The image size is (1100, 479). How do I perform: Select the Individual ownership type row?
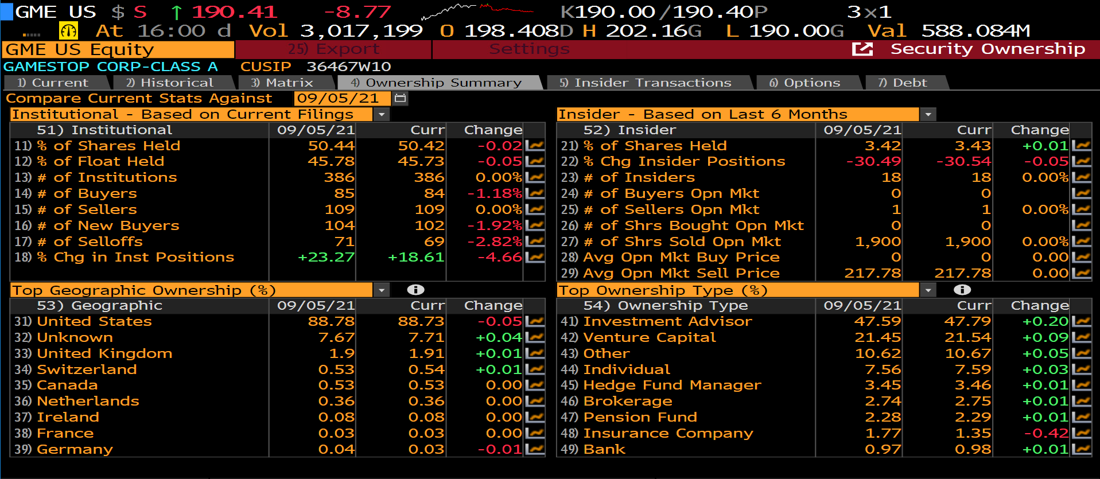[627, 369]
